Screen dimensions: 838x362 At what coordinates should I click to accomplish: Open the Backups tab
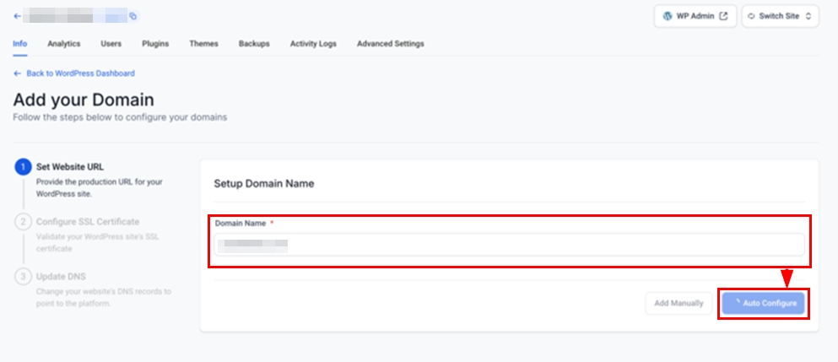coord(254,44)
